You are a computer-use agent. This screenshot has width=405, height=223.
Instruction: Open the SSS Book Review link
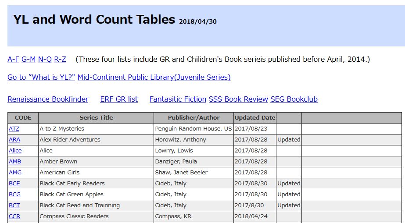[238, 99]
